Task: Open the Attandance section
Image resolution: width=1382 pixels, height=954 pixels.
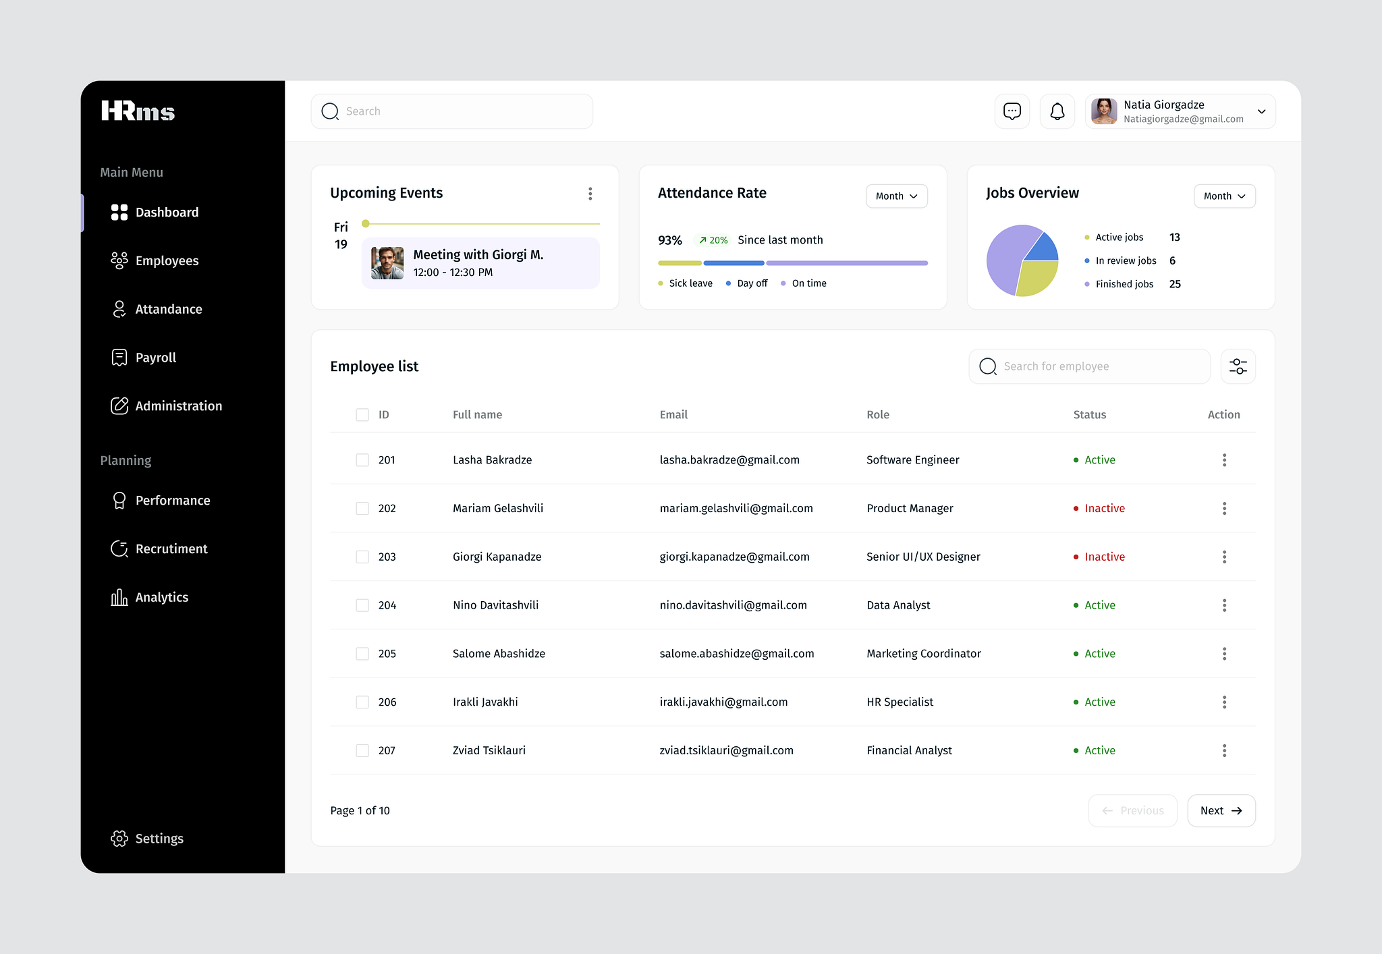Action: coord(168,309)
